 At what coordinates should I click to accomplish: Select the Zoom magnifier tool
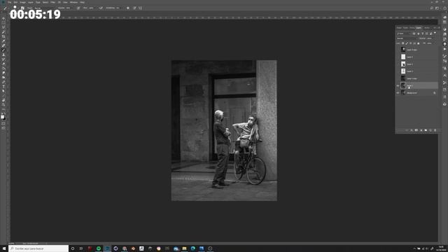(x=3, y=105)
